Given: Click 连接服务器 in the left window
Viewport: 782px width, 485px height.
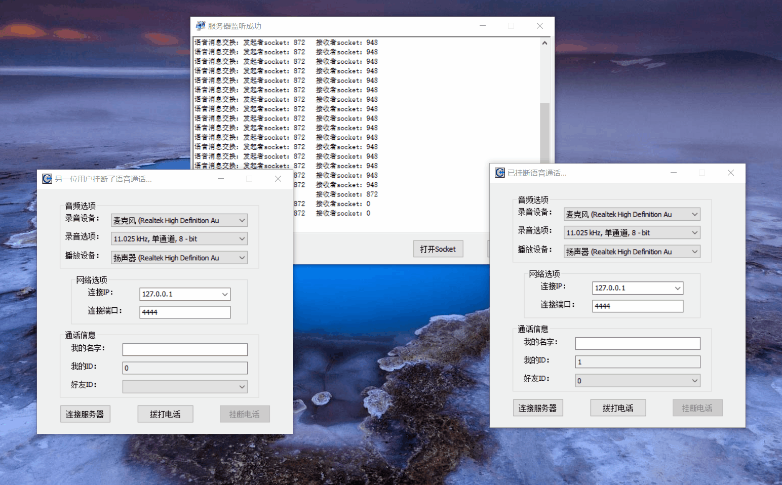Looking at the screenshot, I should point(85,414).
